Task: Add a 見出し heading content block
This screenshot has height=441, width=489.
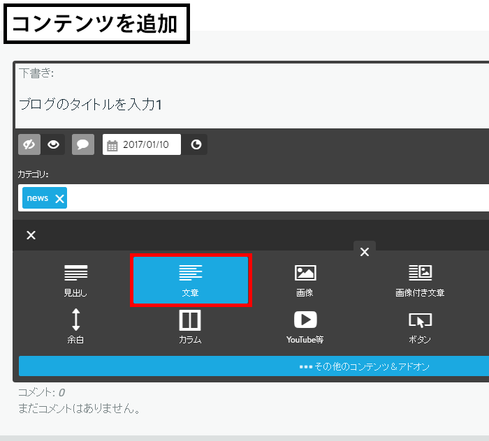Action: 75,280
